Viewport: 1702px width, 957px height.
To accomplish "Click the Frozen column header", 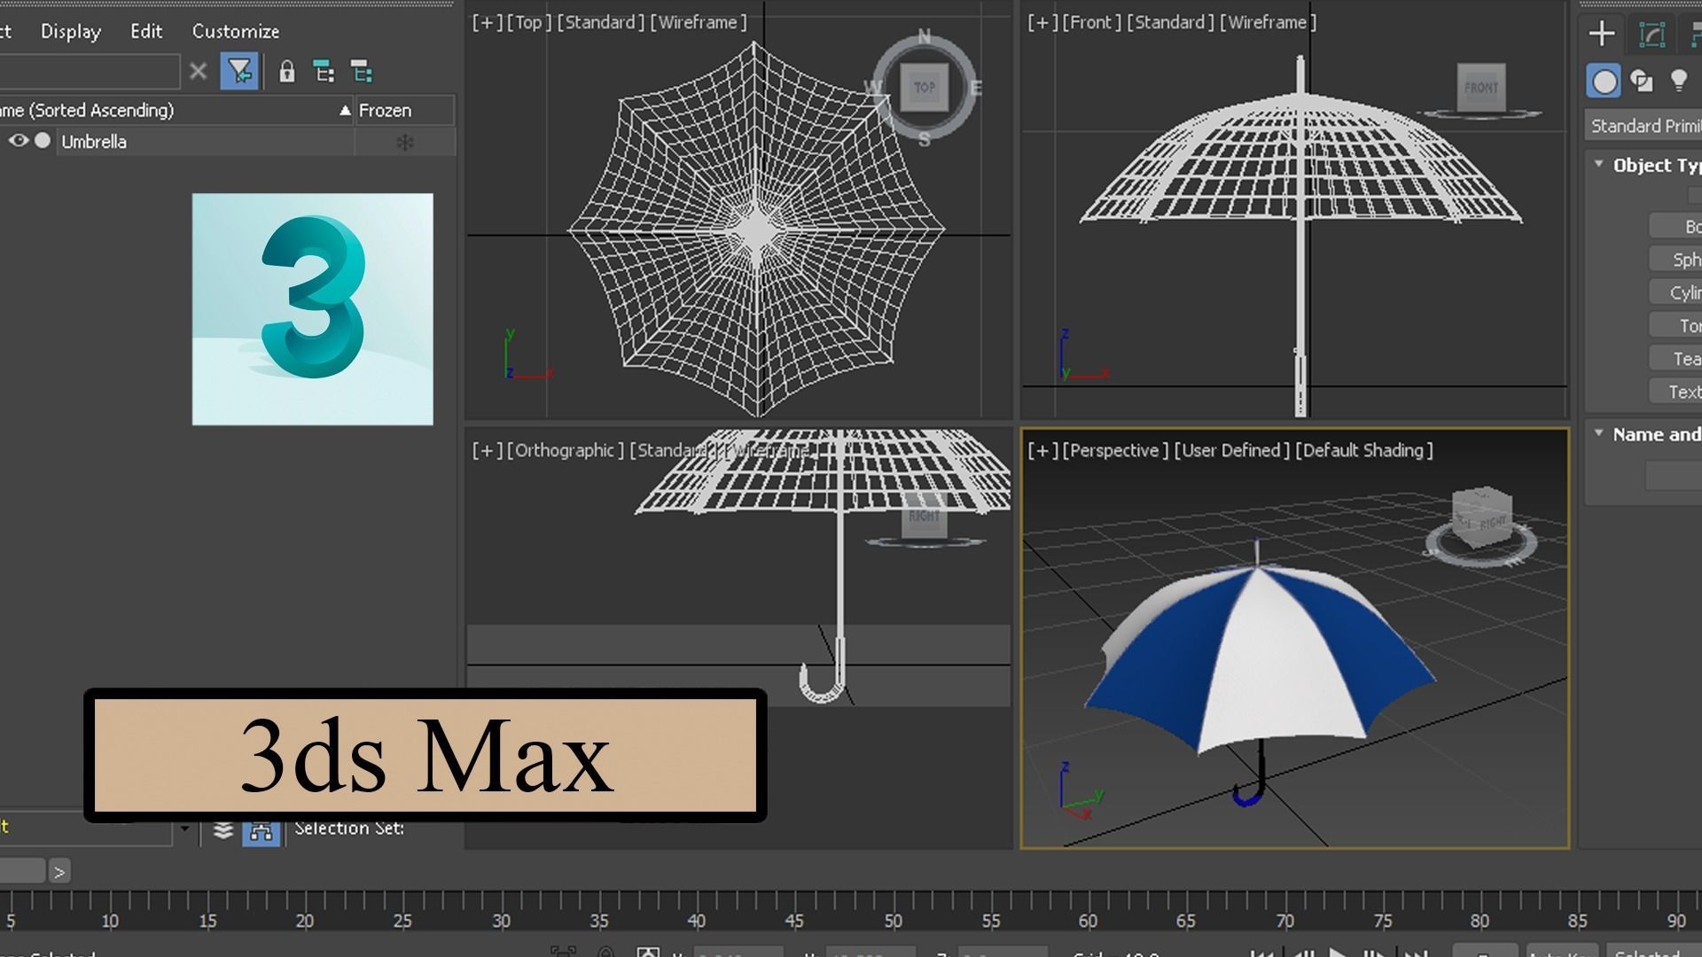I will point(404,111).
